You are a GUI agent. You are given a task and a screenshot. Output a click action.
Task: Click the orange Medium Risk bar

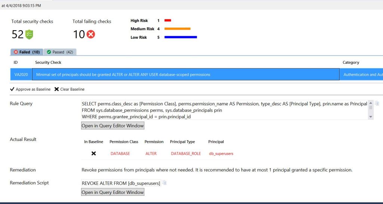click(177, 29)
